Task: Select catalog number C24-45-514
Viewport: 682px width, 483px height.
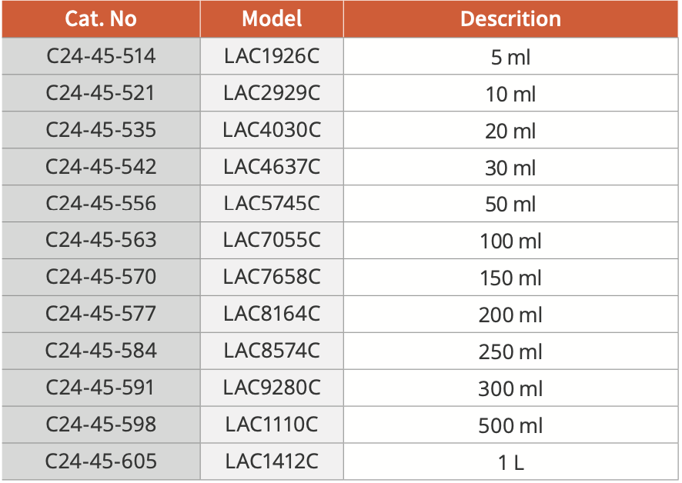Action: 101,56
